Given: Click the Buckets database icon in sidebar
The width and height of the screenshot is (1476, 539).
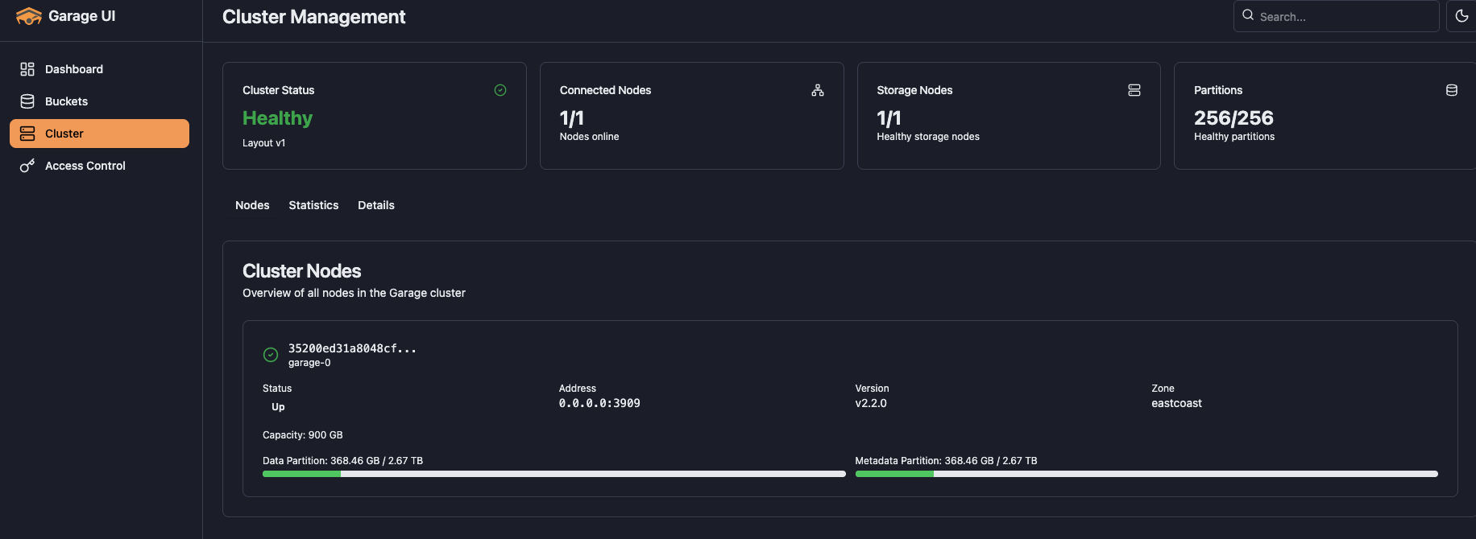Looking at the screenshot, I should click(27, 101).
